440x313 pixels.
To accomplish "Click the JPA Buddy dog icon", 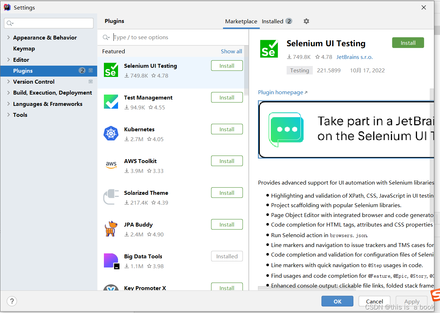I will pyautogui.click(x=111, y=229).
